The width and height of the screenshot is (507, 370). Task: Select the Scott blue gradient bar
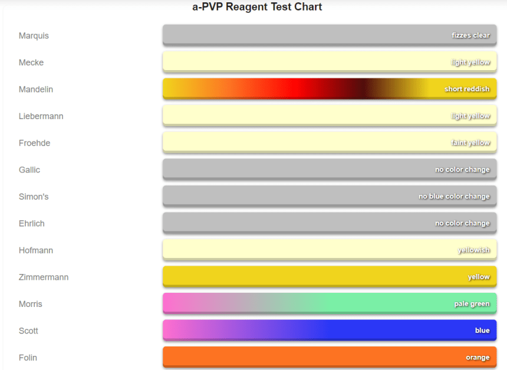329,331
